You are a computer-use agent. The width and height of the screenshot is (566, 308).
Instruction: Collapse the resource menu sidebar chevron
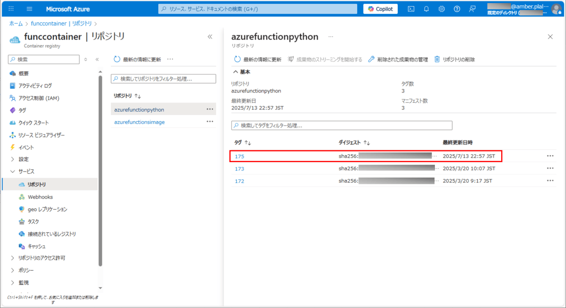pos(97,59)
